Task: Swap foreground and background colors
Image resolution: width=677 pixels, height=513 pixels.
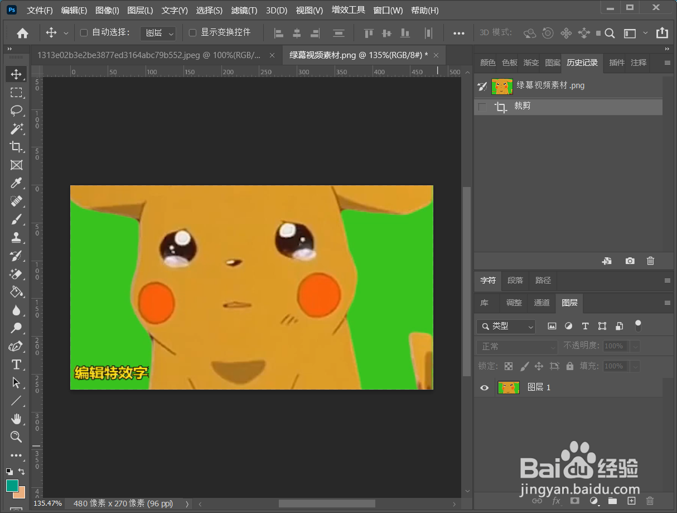Action: pyautogui.click(x=21, y=472)
